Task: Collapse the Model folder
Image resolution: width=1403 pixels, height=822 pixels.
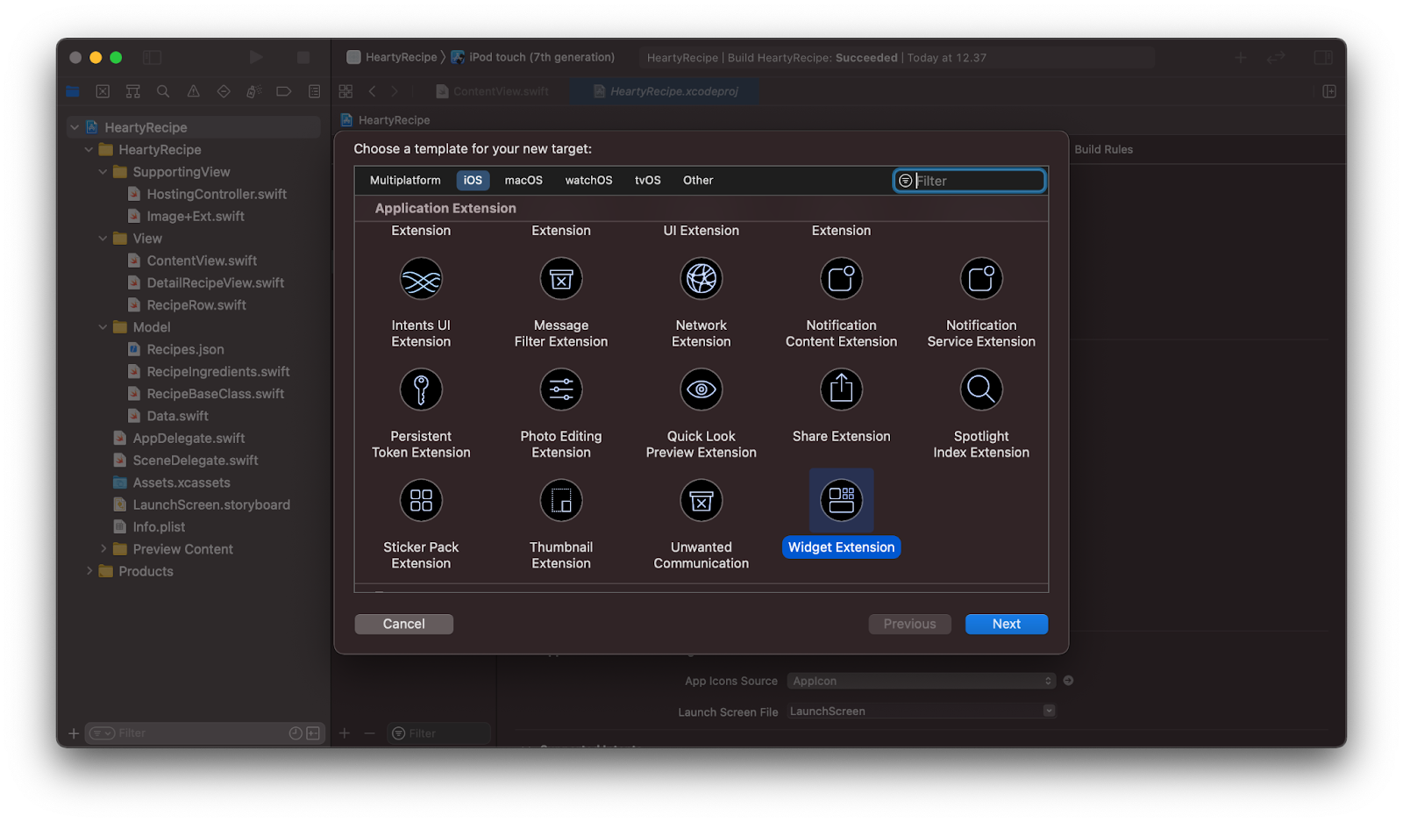Action: (x=103, y=327)
